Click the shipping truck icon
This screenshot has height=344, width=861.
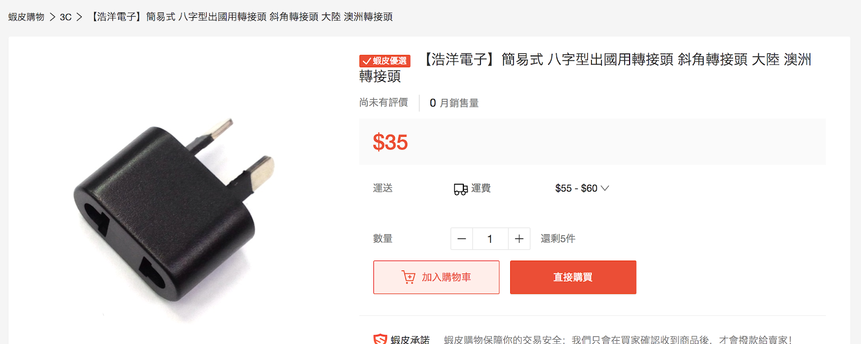tap(461, 189)
